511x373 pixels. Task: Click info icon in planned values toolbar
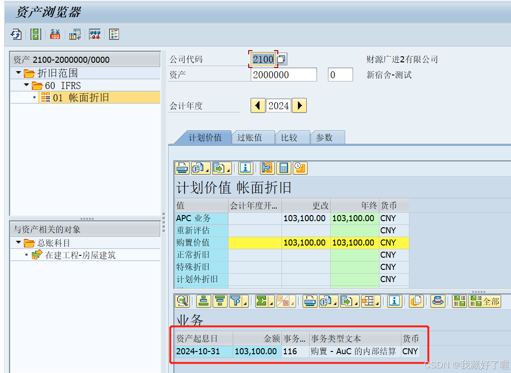click(x=245, y=168)
